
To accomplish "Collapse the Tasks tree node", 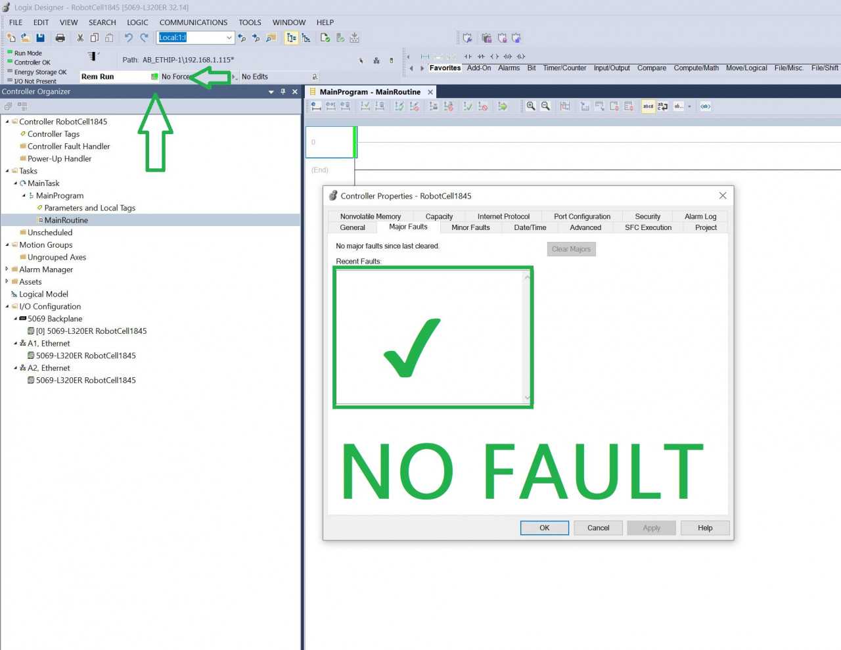I will [7, 171].
